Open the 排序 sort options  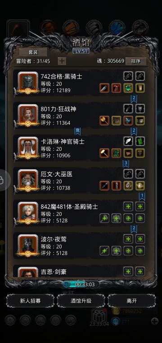pos(136,61)
